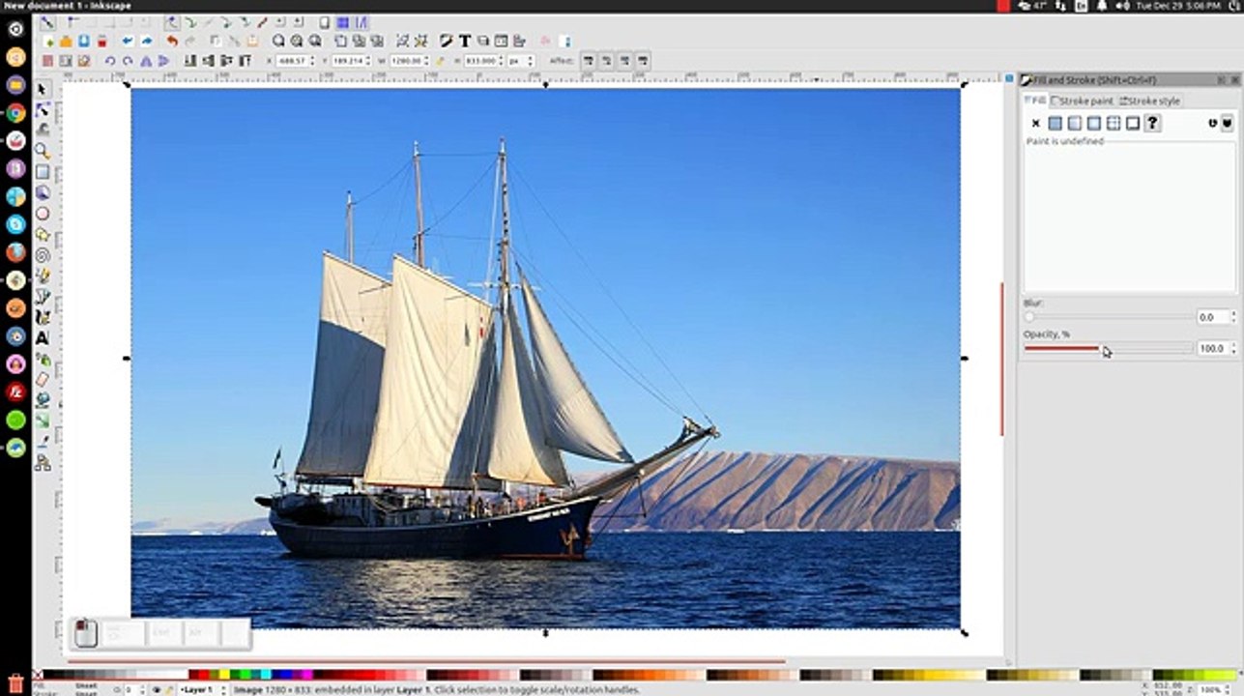Click the Y position spinner arrows
The image size is (1244, 696).
pos(367,61)
